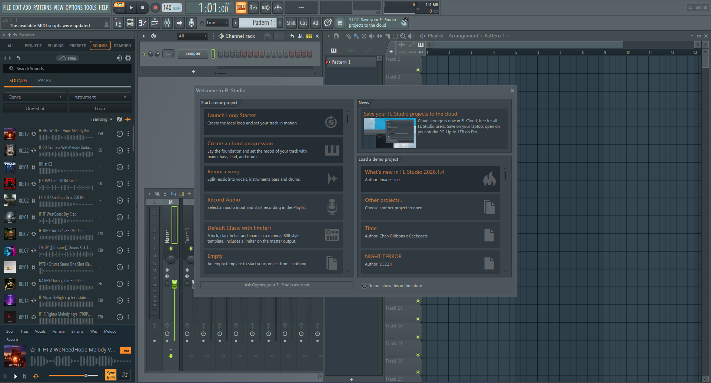Screen dimensions: 711x383
Task: Click the browser settings gear icon
Action: point(128,58)
